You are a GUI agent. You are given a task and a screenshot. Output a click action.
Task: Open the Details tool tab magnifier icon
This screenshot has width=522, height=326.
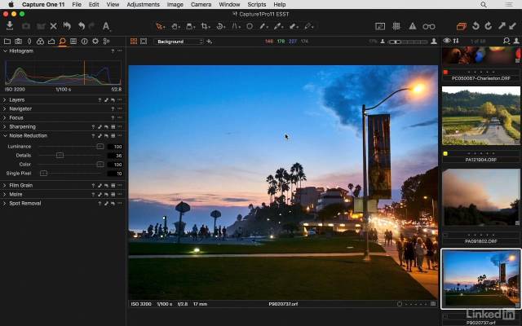coord(62,41)
